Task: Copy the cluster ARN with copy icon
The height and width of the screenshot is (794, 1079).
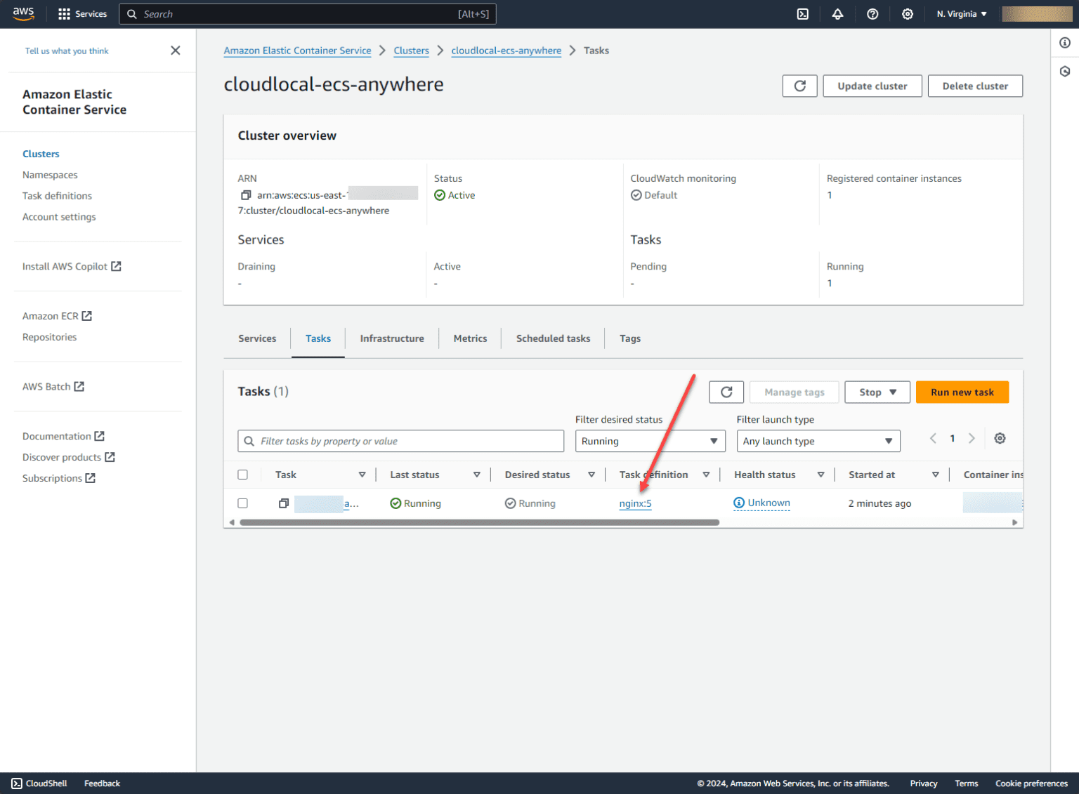Action: pyautogui.click(x=246, y=195)
